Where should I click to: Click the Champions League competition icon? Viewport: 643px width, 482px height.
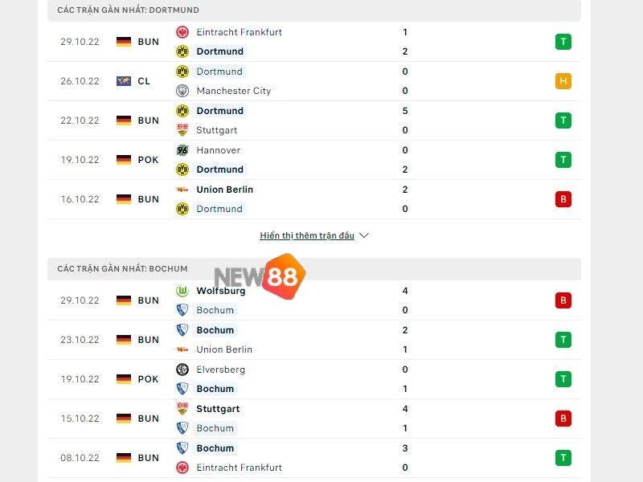(x=125, y=80)
